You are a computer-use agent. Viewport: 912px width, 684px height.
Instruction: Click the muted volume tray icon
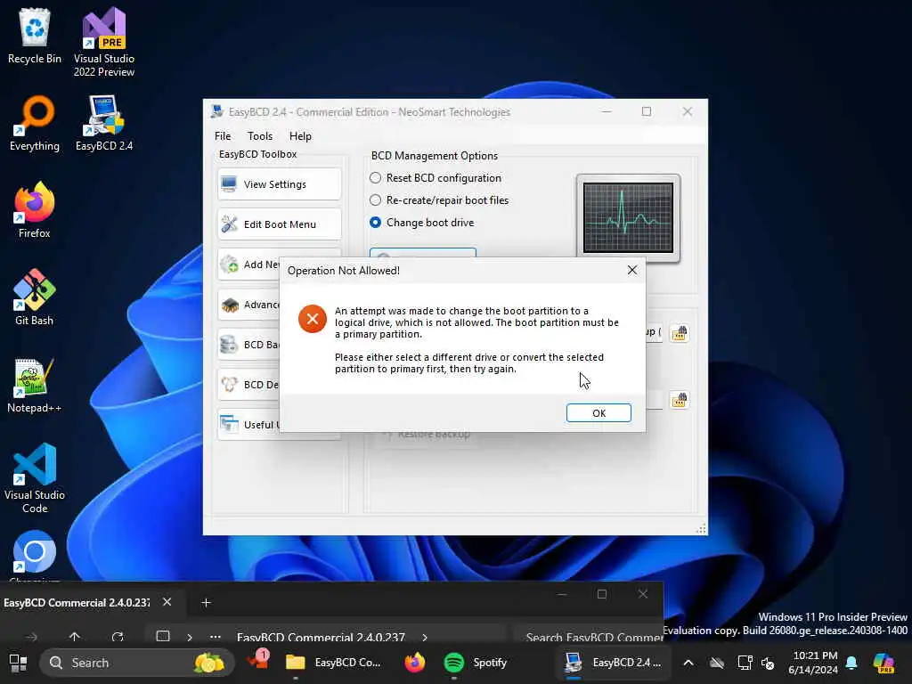768,663
